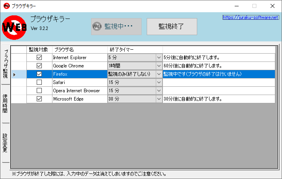Uncheck monitoring for Internet Explorer
This screenshot has height=179, width=282.
(x=39, y=58)
